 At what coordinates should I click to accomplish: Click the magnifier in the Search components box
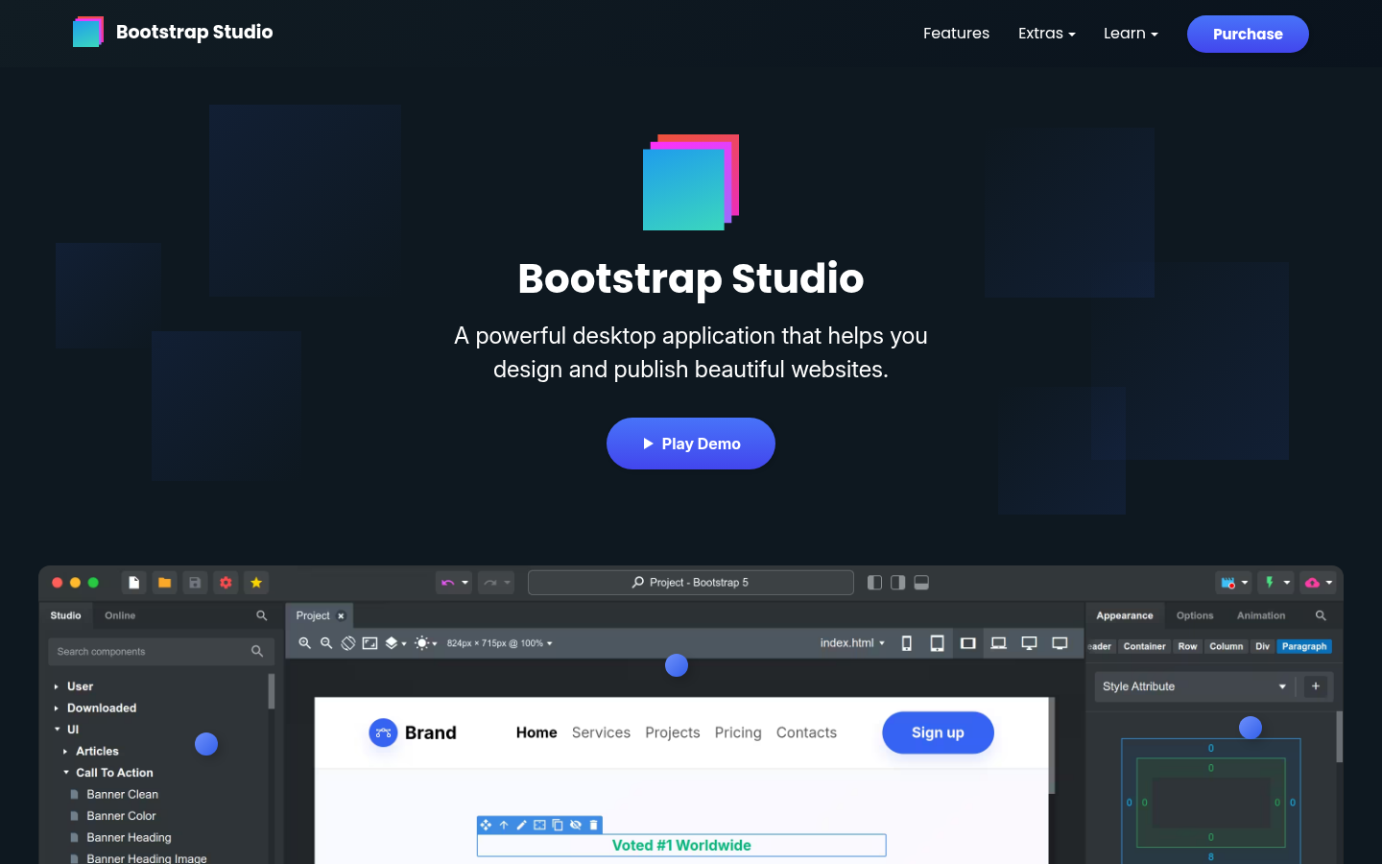point(257,651)
